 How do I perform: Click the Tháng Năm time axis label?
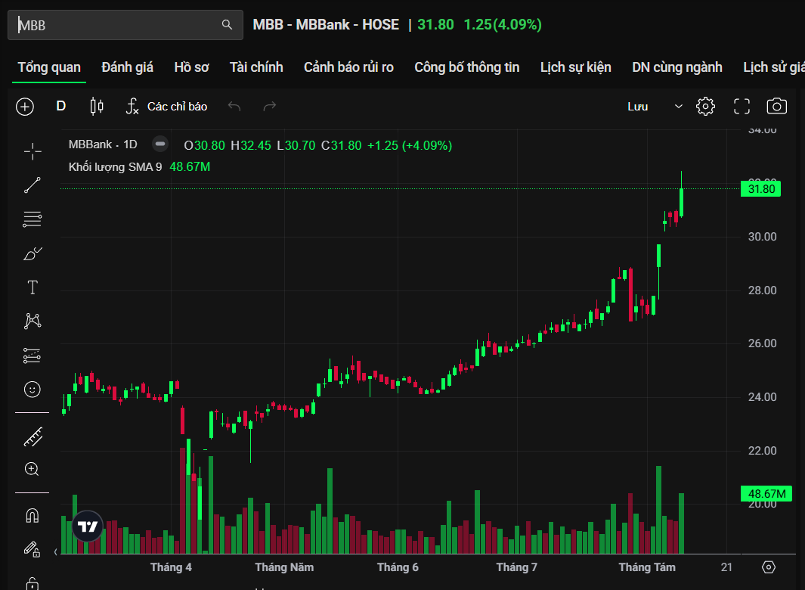tap(284, 567)
